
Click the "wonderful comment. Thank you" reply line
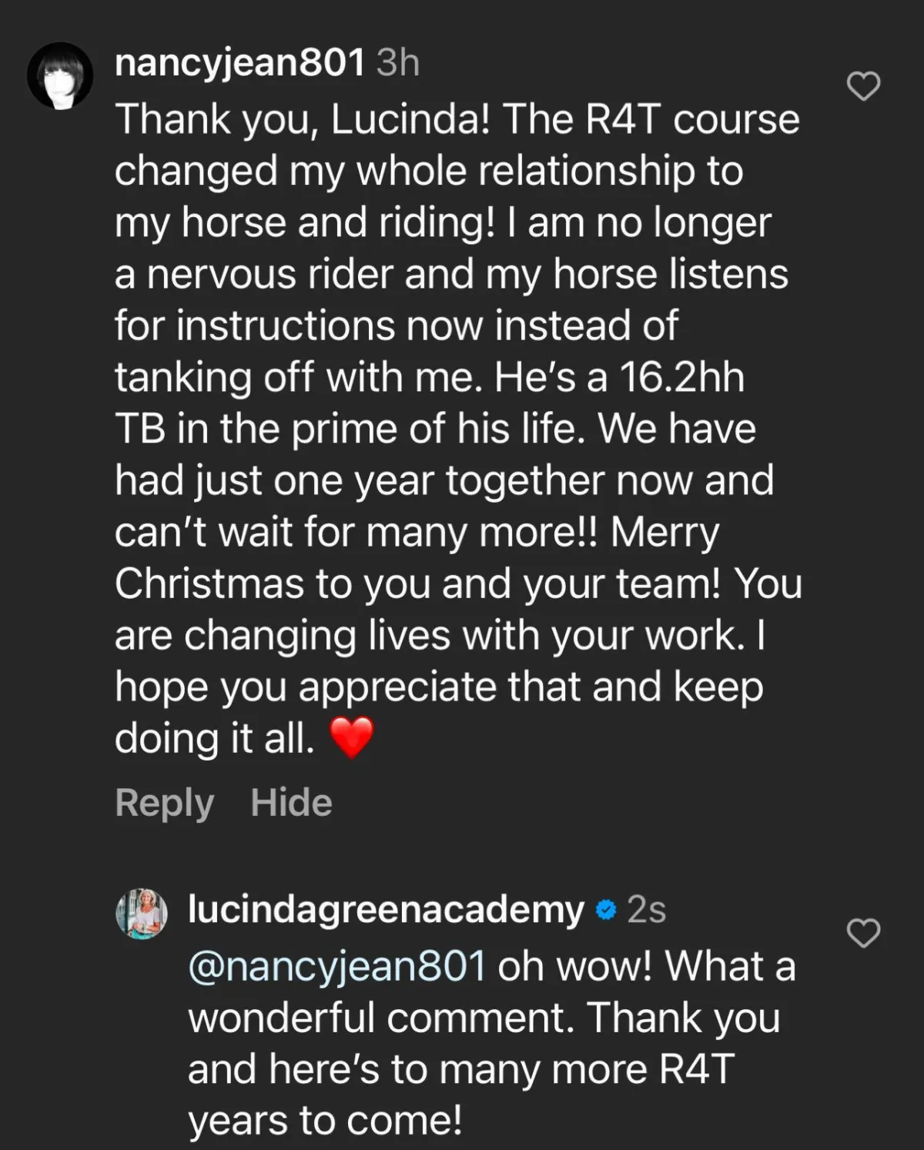click(x=484, y=1018)
